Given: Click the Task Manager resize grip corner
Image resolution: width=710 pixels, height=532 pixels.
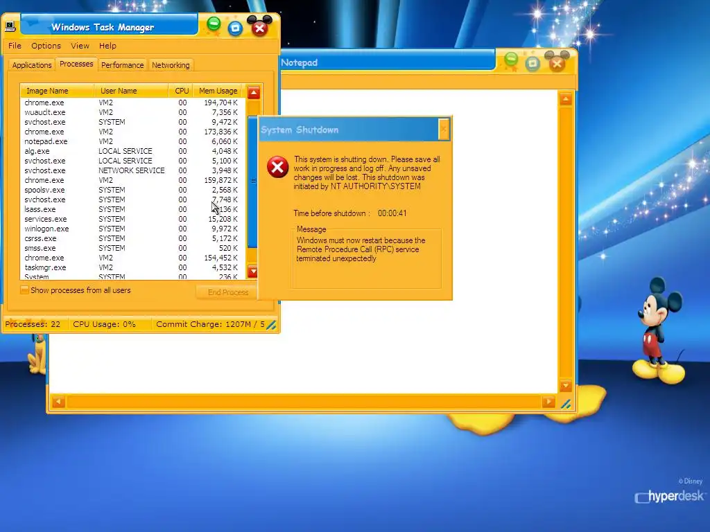Looking at the screenshot, I should 271,325.
